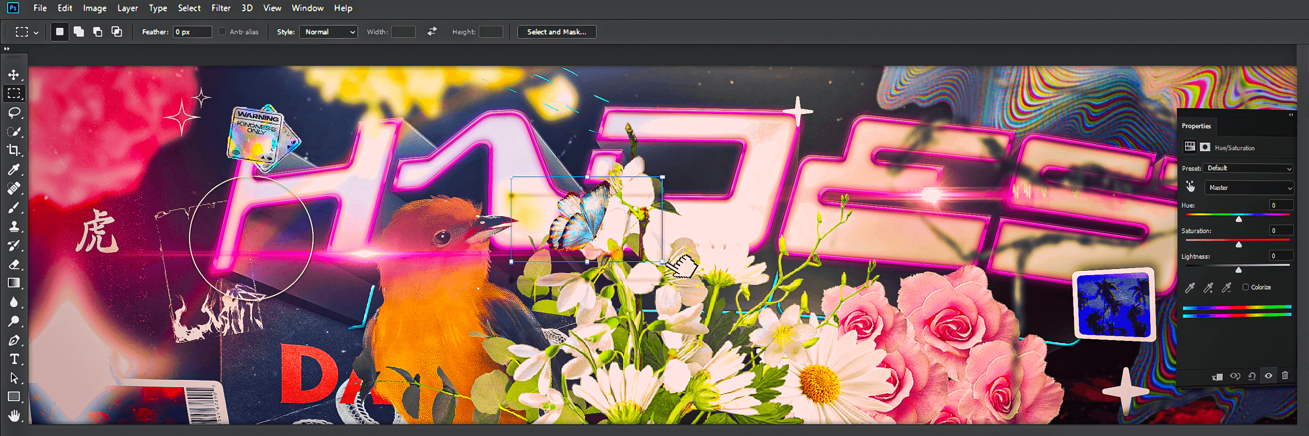Screen dimensions: 1309x436
Task: Tick the Colorize checkbox
Action: click(1245, 287)
